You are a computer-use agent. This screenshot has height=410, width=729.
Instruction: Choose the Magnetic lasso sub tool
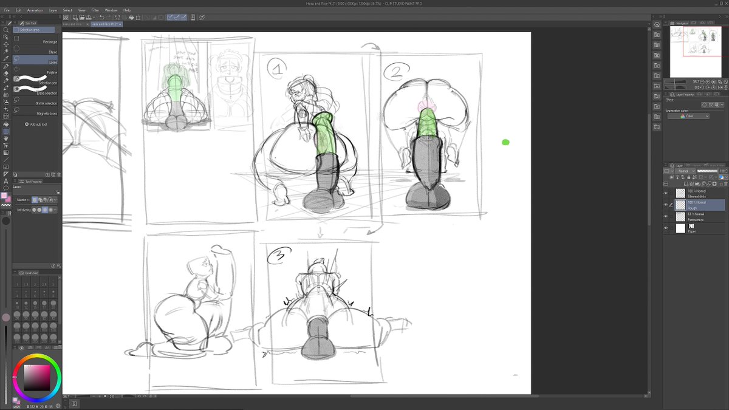(35, 112)
